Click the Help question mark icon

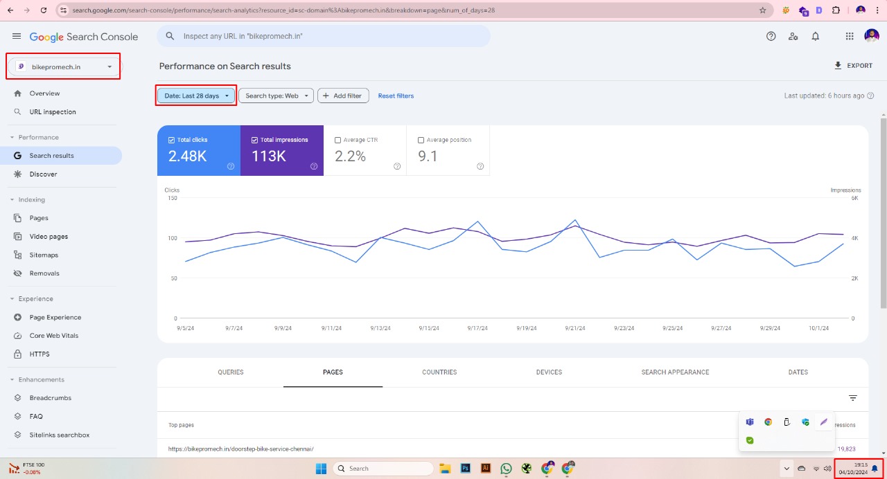pos(771,37)
